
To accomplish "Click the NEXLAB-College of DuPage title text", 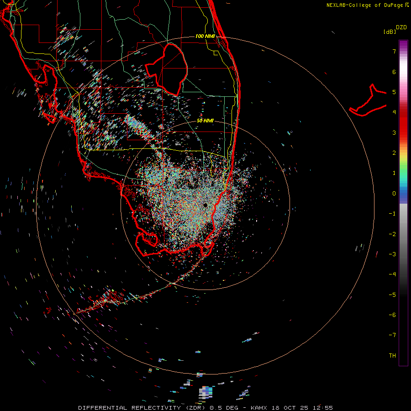I will click(x=365, y=5).
